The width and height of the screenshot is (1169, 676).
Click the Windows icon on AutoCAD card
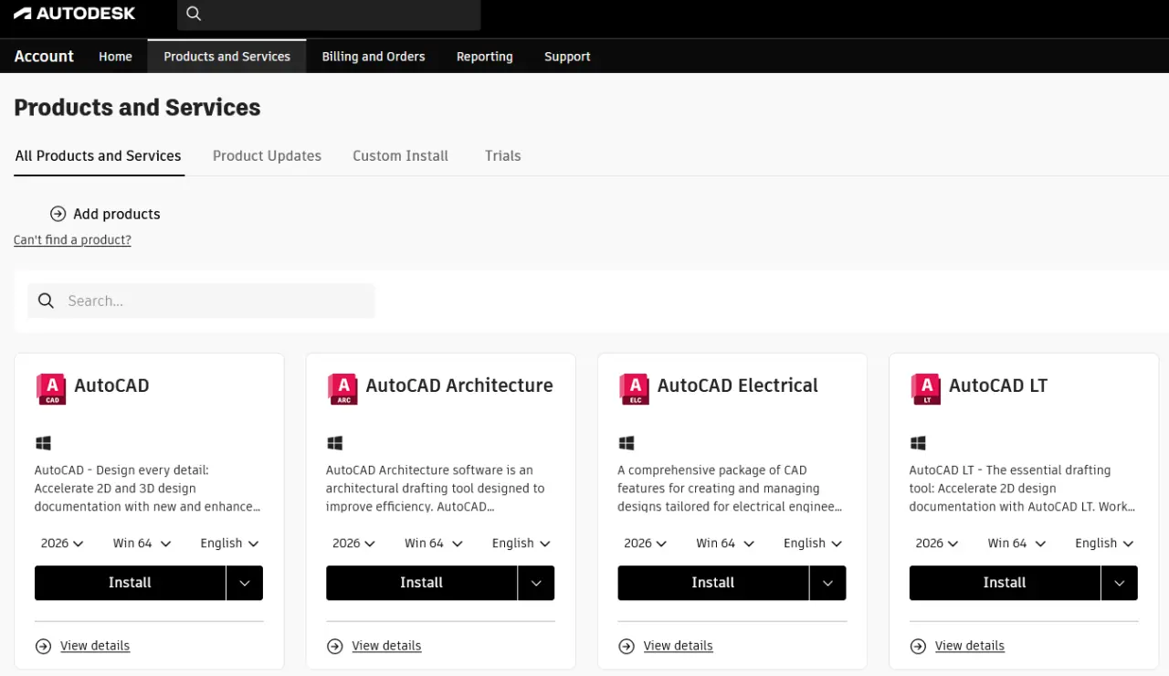coord(43,443)
